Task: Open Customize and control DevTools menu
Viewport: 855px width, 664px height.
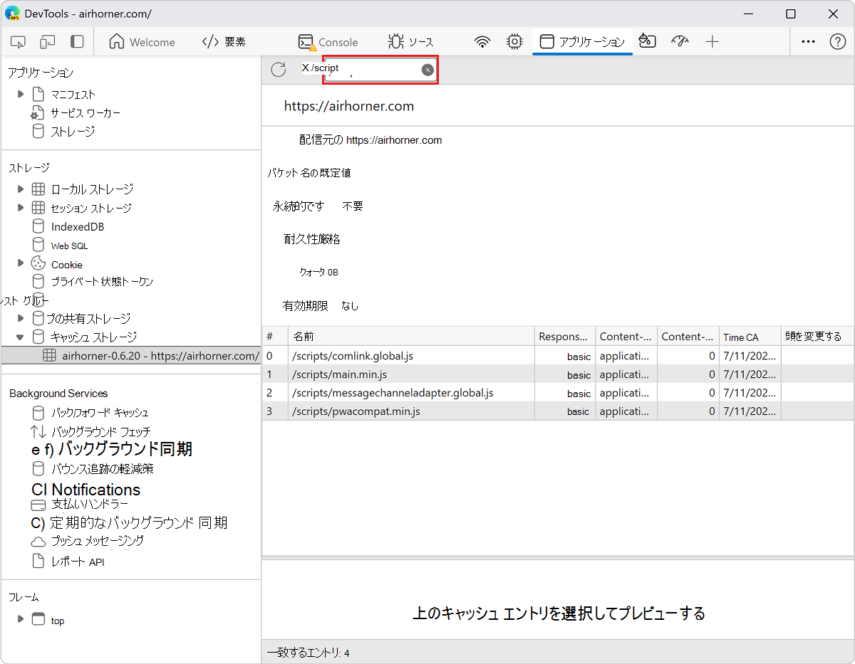Action: click(x=808, y=42)
